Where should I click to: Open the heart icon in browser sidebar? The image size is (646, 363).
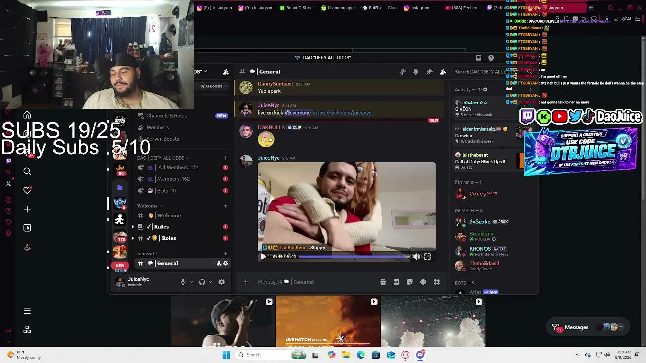click(x=27, y=191)
